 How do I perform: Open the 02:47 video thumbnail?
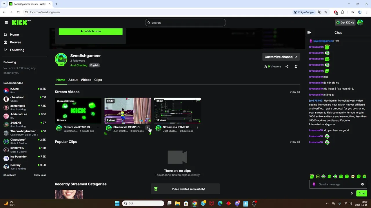tap(128, 111)
